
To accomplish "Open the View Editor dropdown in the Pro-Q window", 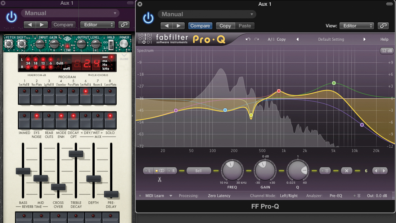I will pos(357,26).
